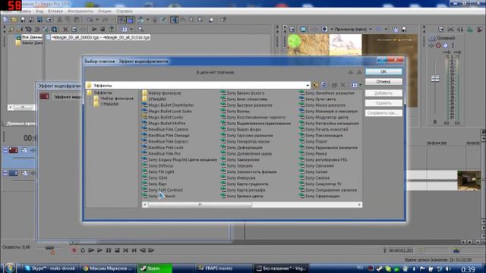Select Sony Генератор маски plugin
The width and height of the screenshot is (486, 273).
(248, 142)
